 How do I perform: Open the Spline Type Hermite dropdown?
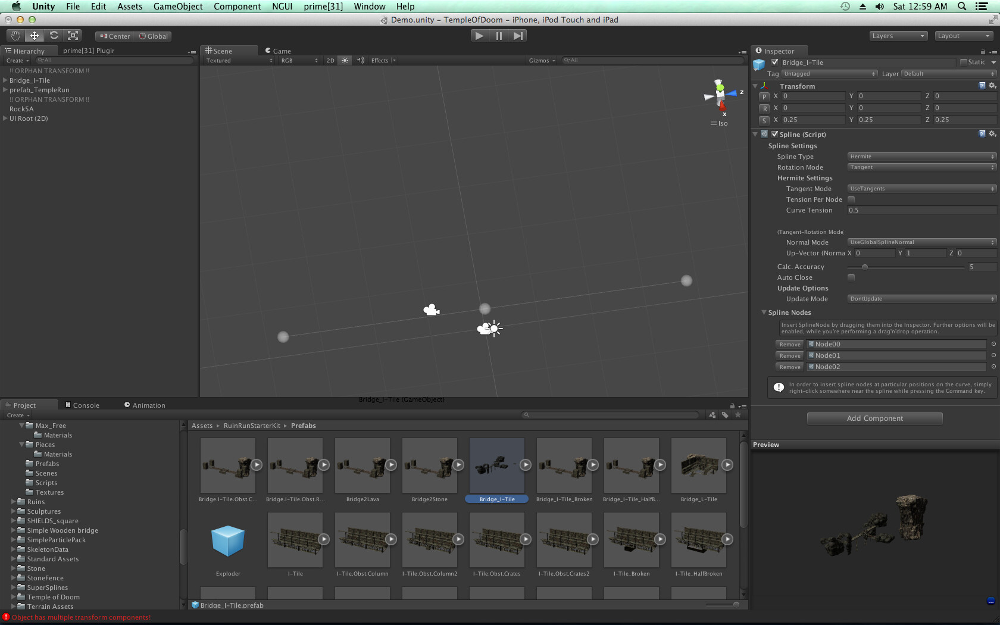point(921,156)
